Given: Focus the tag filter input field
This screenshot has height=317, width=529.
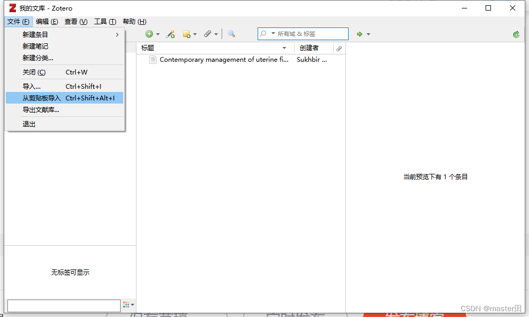Looking at the screenshot, I should pos(64,305).
